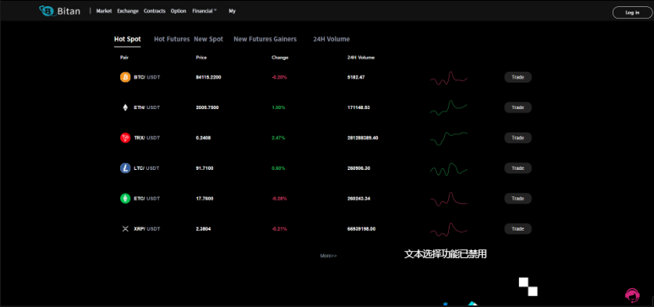Click the -0.20% change value
Viewport: 654px width, 307px height.
point(279,77)
